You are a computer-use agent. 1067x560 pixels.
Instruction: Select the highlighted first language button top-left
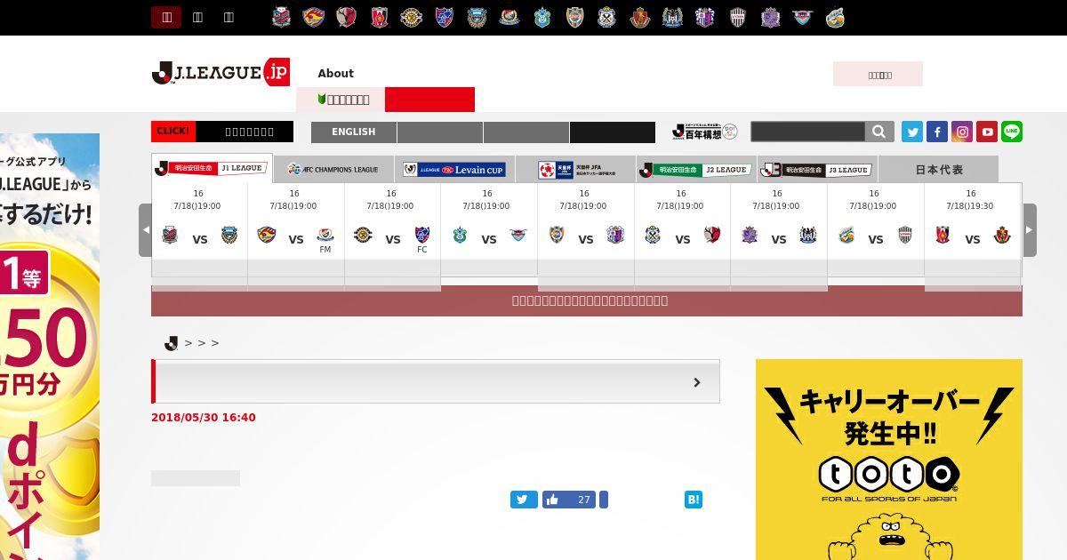tap(166, 17)
